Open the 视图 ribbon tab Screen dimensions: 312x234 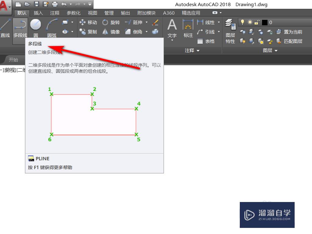(x=92, y=13)
